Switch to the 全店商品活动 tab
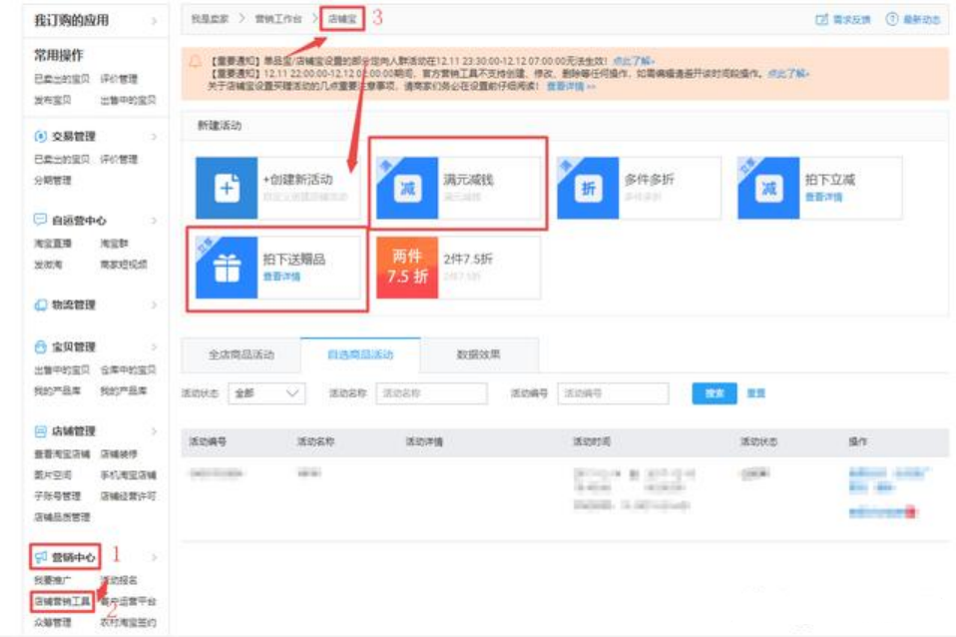Image resolution: width=956 pixels, height=637 pixels. point(240,354)
